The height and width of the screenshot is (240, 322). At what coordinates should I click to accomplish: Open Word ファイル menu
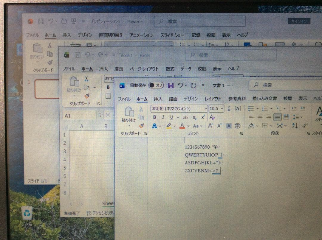pos(124,99)
